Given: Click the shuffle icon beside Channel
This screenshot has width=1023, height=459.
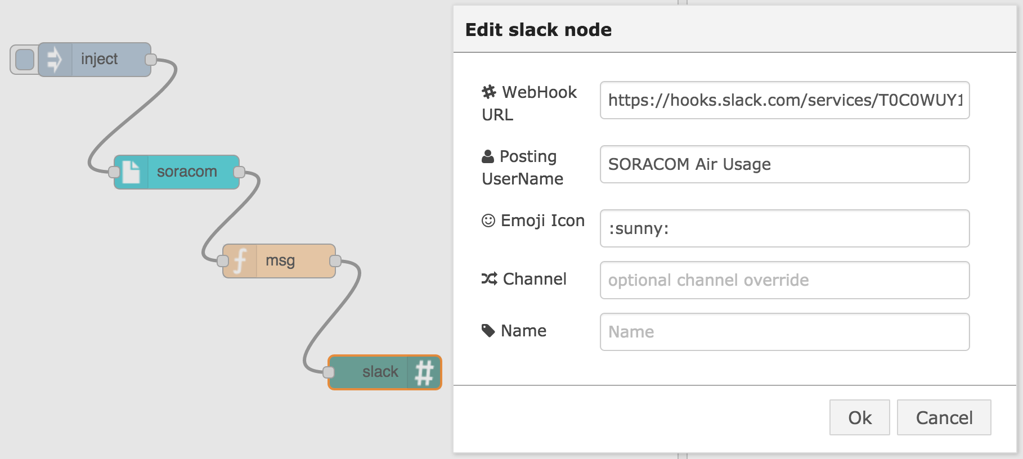Looking at the screenshot, I should 489,278.
